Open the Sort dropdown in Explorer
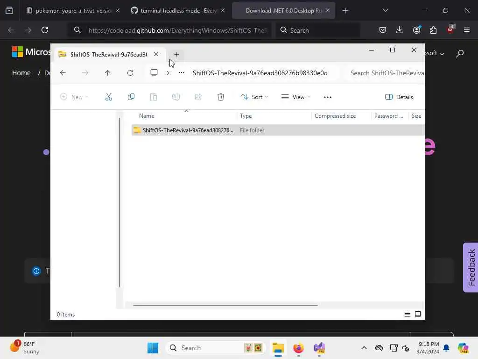The width and height of the screenshot is (478, 359). (254, 97)
